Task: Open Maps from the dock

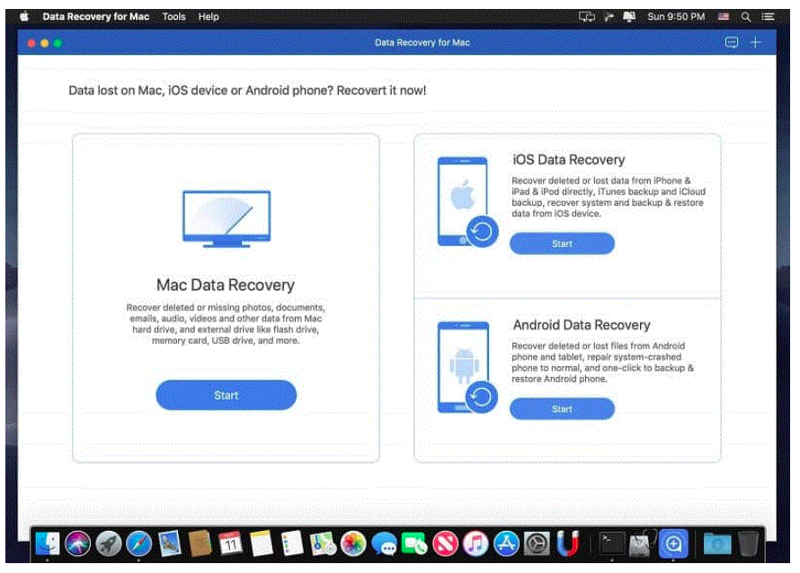Action: 323,544
